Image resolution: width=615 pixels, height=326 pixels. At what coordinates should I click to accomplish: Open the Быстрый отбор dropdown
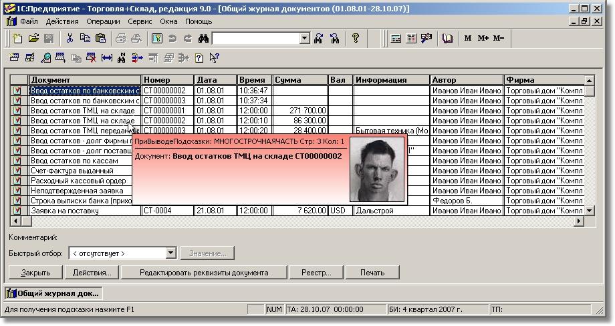pyautogui.click(x=170, y=253)
